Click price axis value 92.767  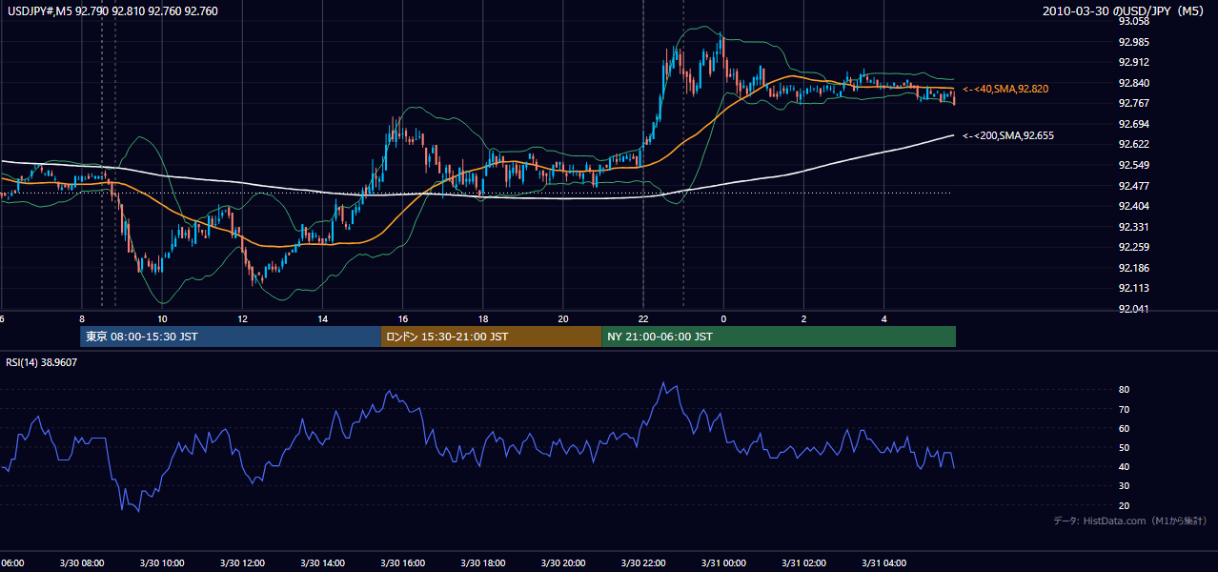(x=1135, y=103)
